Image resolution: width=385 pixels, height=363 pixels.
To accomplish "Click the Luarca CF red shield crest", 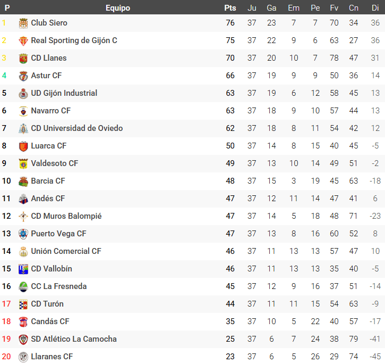I will click(x=23, y=146).
